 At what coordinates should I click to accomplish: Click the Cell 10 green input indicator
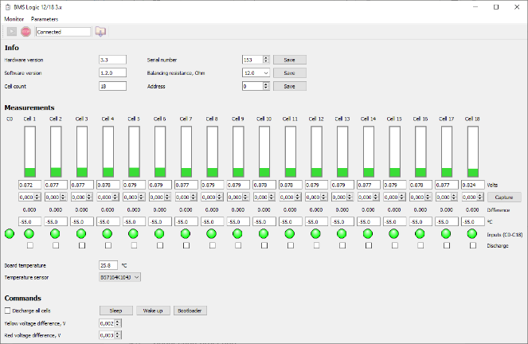(x=264, y=233)
